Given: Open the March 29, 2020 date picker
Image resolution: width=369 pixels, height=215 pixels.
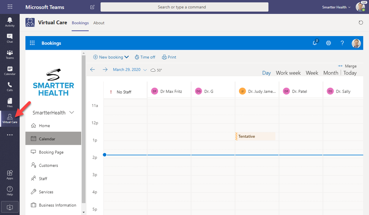Looking at the screenshot, I should pyautogui.click(x=130, y=70).
